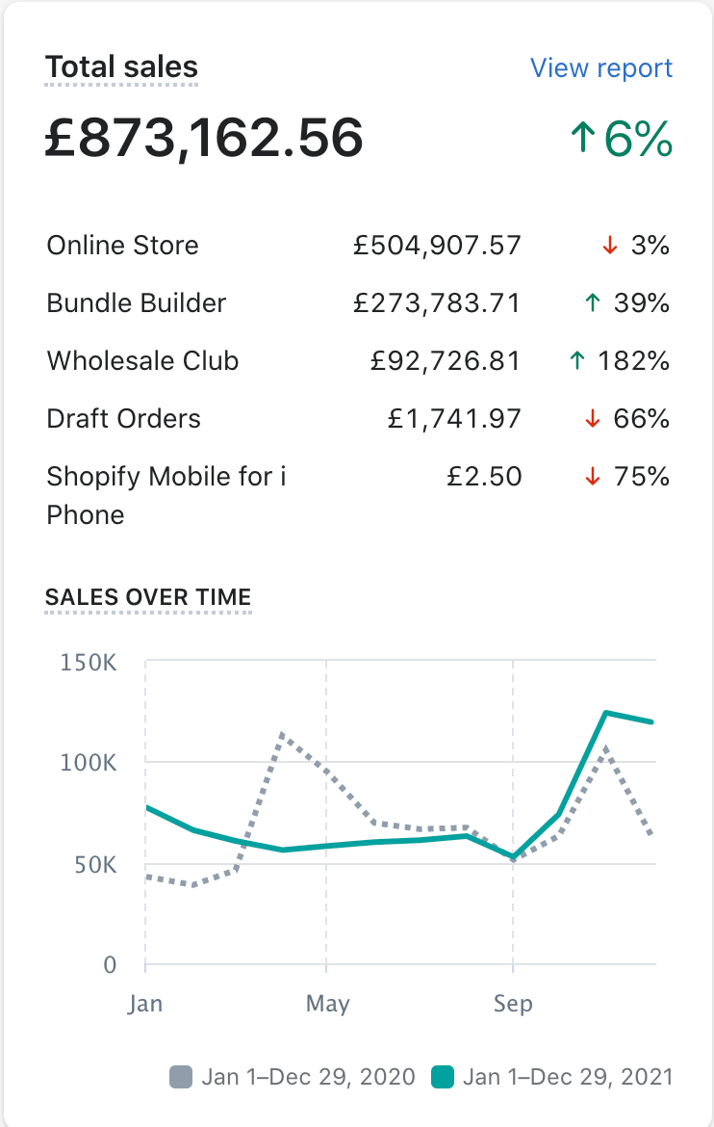Image resolution: width=714 pixels, height=1127 pixels.
Task: Select the Bundle Builder label
Action: tap(137, 303)
